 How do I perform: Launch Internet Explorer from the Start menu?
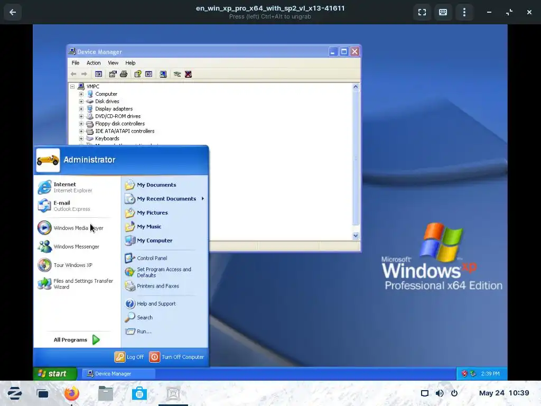coord(76,187)
